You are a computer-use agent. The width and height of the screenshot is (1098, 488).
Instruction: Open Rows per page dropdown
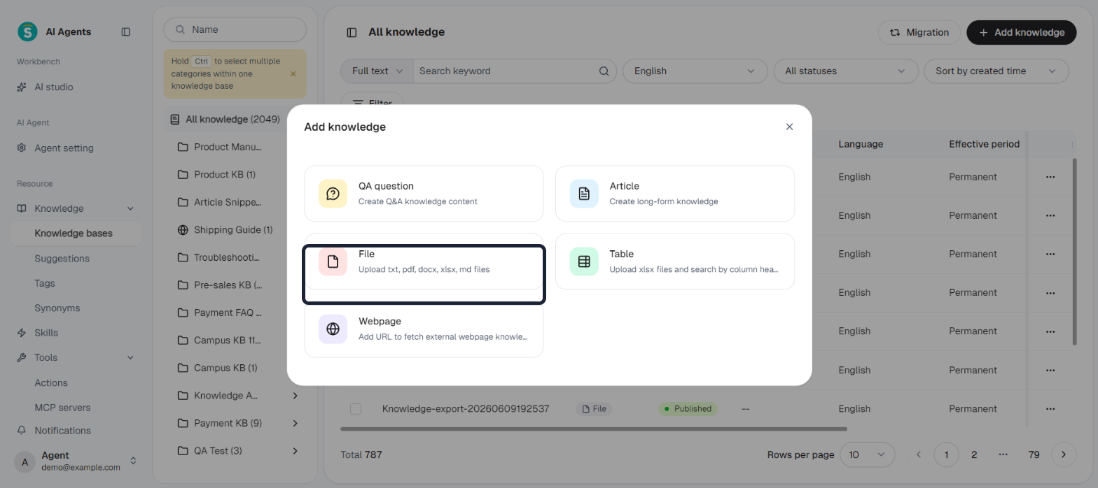[x=868, y=454]
